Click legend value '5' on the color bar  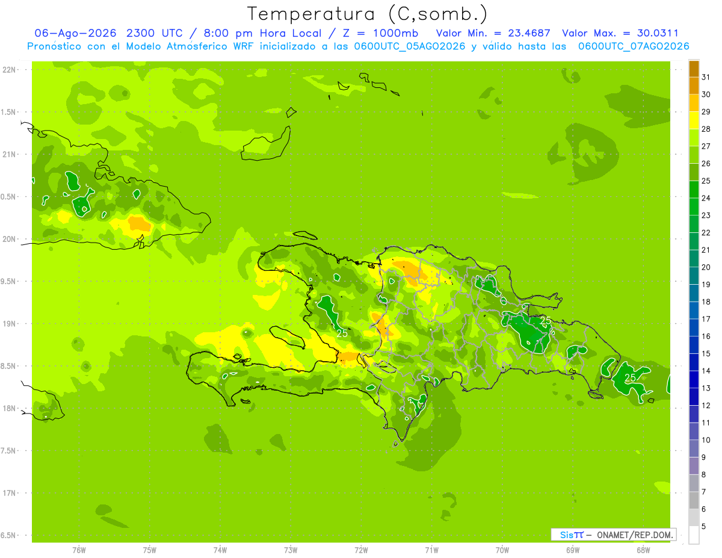coord(705,526)
